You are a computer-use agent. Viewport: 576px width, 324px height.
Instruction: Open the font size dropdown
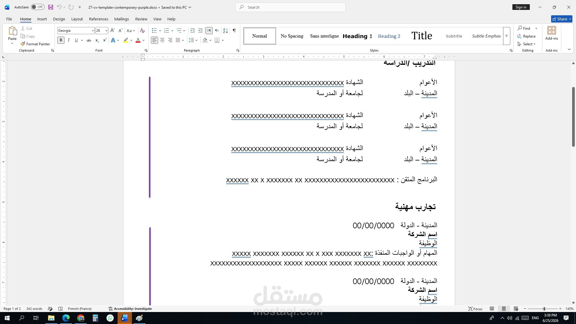point(106,31)
